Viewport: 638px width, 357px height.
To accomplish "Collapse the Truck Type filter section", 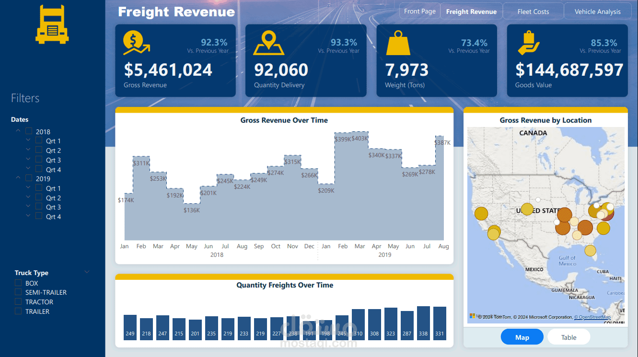I will point(87,271).
